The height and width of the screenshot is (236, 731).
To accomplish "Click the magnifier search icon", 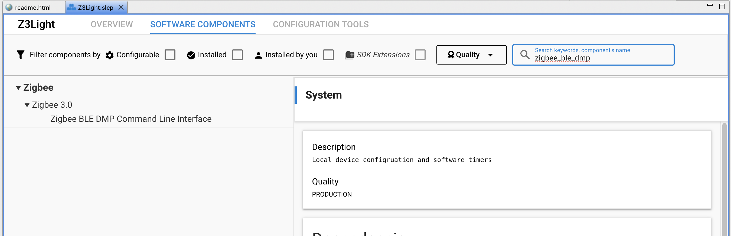I will (525, 55).
